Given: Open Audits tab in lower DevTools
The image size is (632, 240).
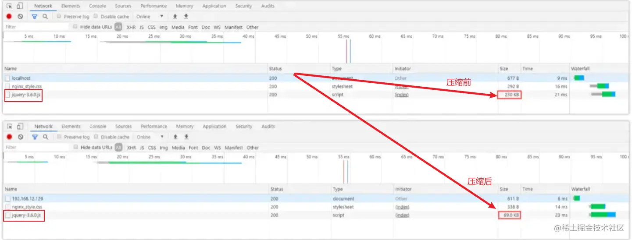Looking at the screenshot, I should 268,126.
